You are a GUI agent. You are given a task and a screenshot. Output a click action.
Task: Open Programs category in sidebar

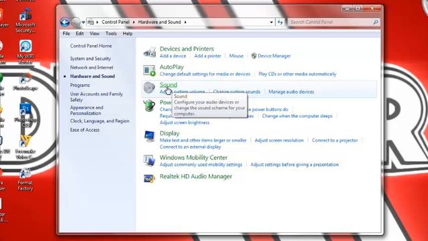(x=80, y=85)
